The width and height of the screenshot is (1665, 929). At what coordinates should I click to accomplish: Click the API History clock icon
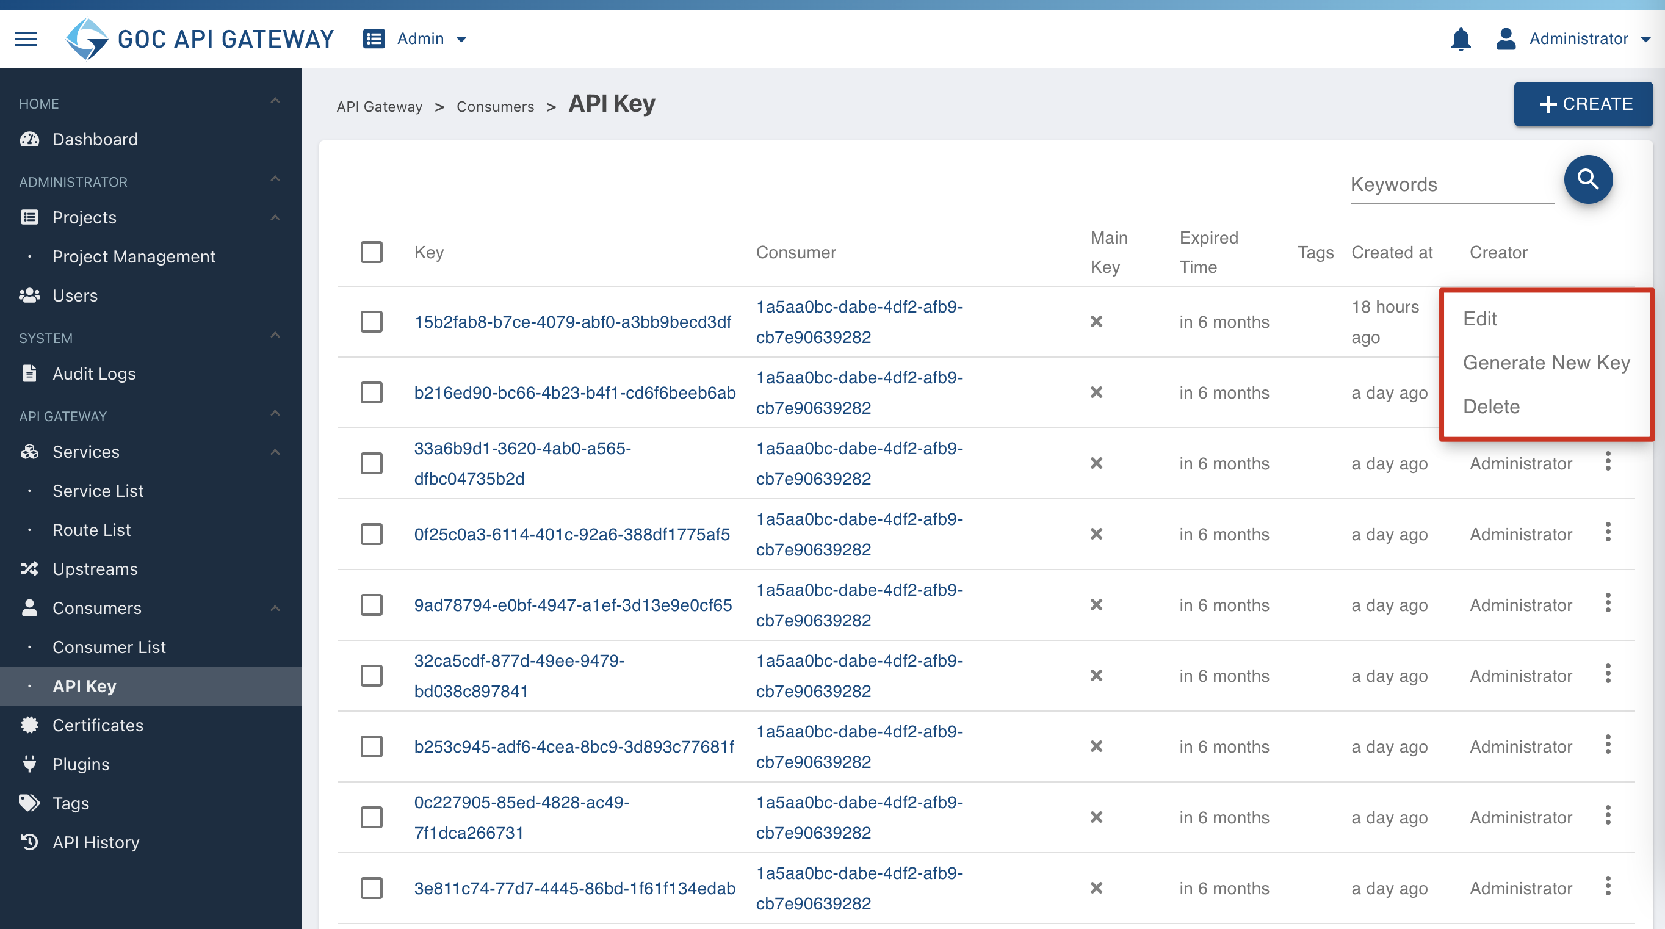point(30,842)
